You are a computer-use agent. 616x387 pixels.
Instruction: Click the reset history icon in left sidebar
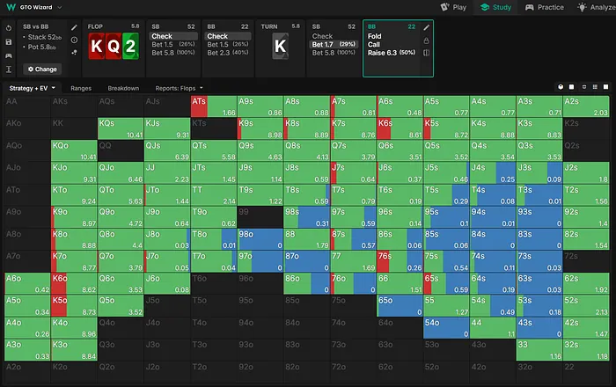[8, 27]
